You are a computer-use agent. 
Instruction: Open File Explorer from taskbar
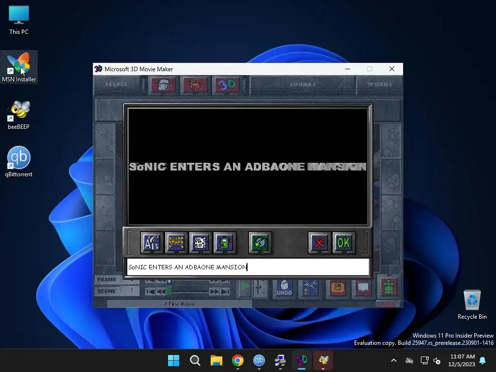[x=217, y=360]
